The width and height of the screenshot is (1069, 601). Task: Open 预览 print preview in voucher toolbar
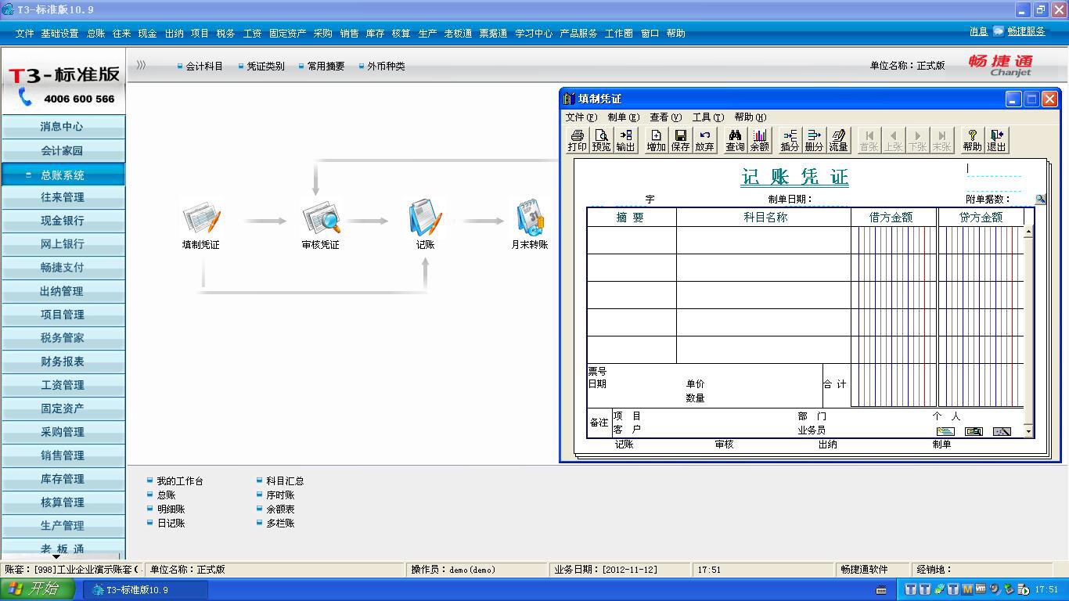[x=601, y=140]
